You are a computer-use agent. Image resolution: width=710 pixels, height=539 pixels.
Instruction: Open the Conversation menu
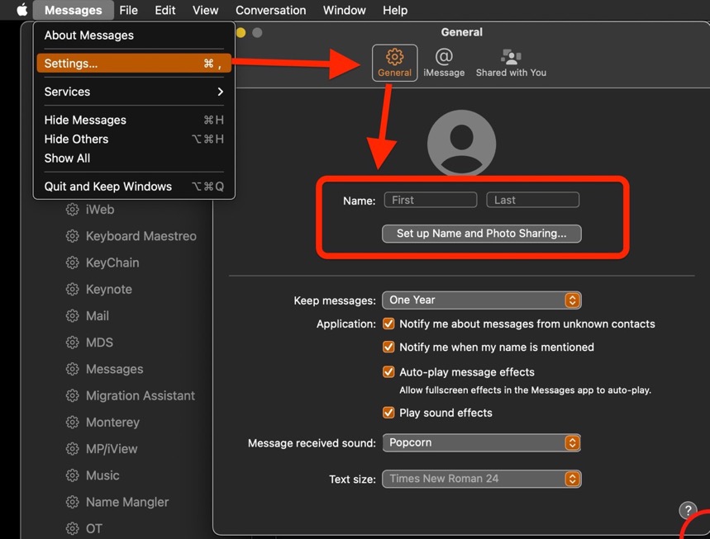click(x=271, y=10)
